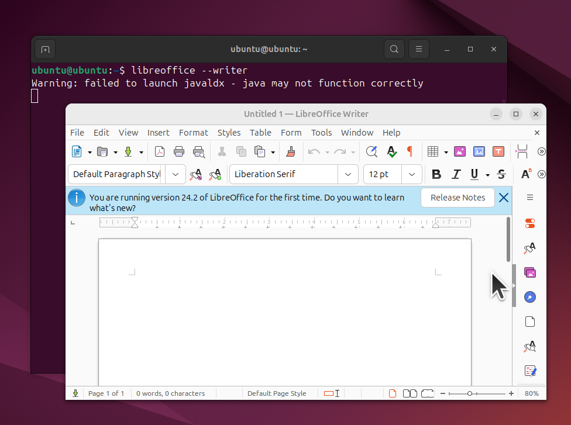Toggle Bold formatting
This screenshot has height=425, width=571.
(436, 174)
